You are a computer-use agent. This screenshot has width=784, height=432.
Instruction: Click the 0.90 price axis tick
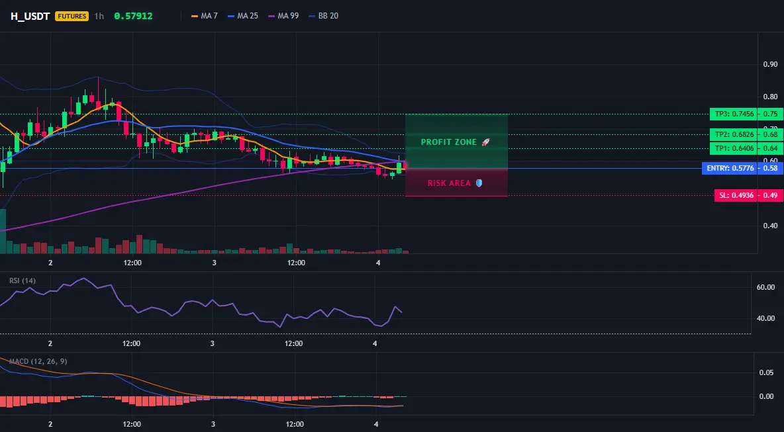pyautogui.click(x=771, y=64)
